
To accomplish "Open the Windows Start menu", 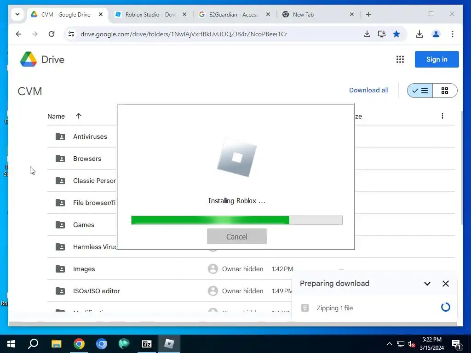I will coord(11,344).
